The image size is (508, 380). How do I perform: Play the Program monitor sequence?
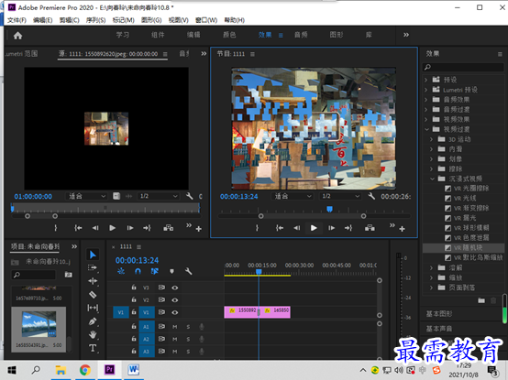(314, 228)
